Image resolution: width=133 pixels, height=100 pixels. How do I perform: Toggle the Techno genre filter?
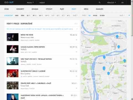(102, 16)
